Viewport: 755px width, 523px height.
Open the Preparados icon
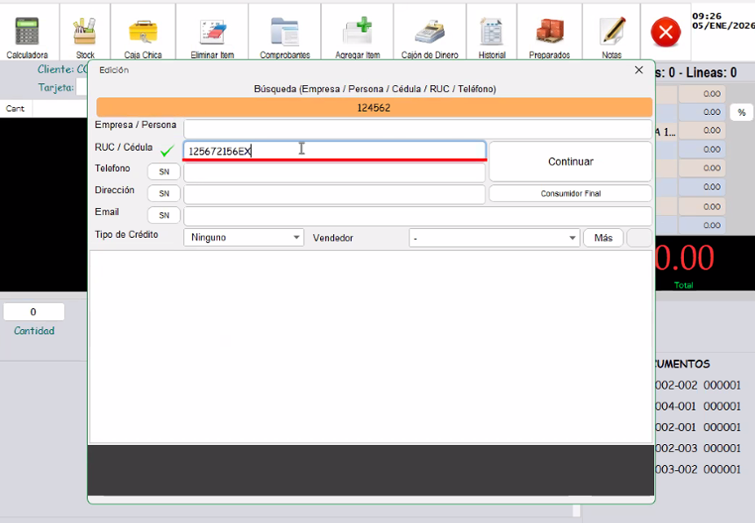click(550, 32)
